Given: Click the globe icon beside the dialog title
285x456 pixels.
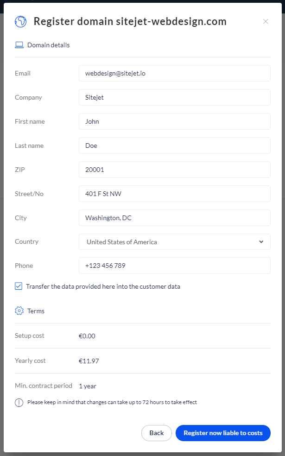Looking at the screenshot, I should point(21,21).
